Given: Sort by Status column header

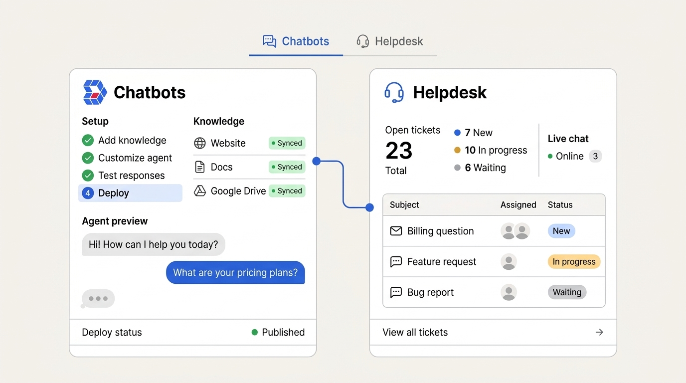Looking at the screenshot, I should 560,205.
